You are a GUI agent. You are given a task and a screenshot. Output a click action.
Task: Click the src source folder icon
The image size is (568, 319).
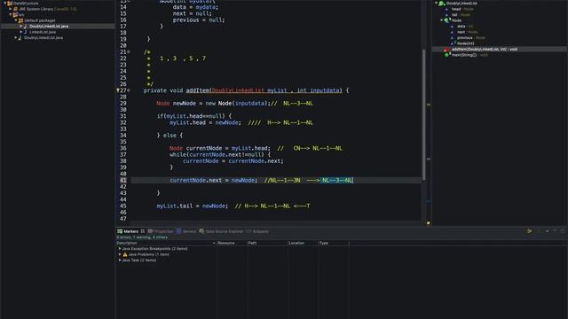(x=15, y=15)
